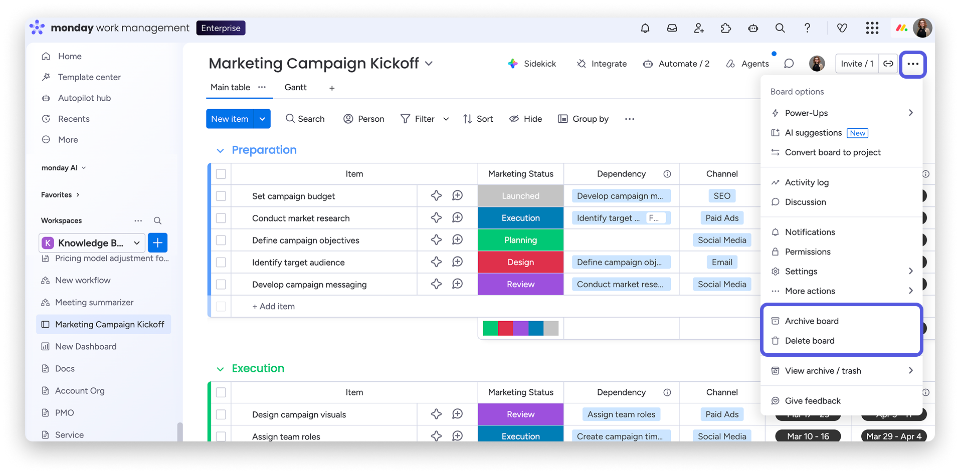Viewport: 960px width, 474px height.
Task: Click the board options three-dot button
Action: point(913,64)
